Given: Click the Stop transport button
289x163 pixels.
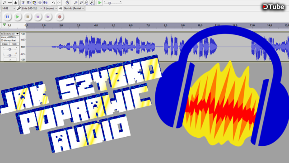Looking at the screenshot, I should pos(28,17).
